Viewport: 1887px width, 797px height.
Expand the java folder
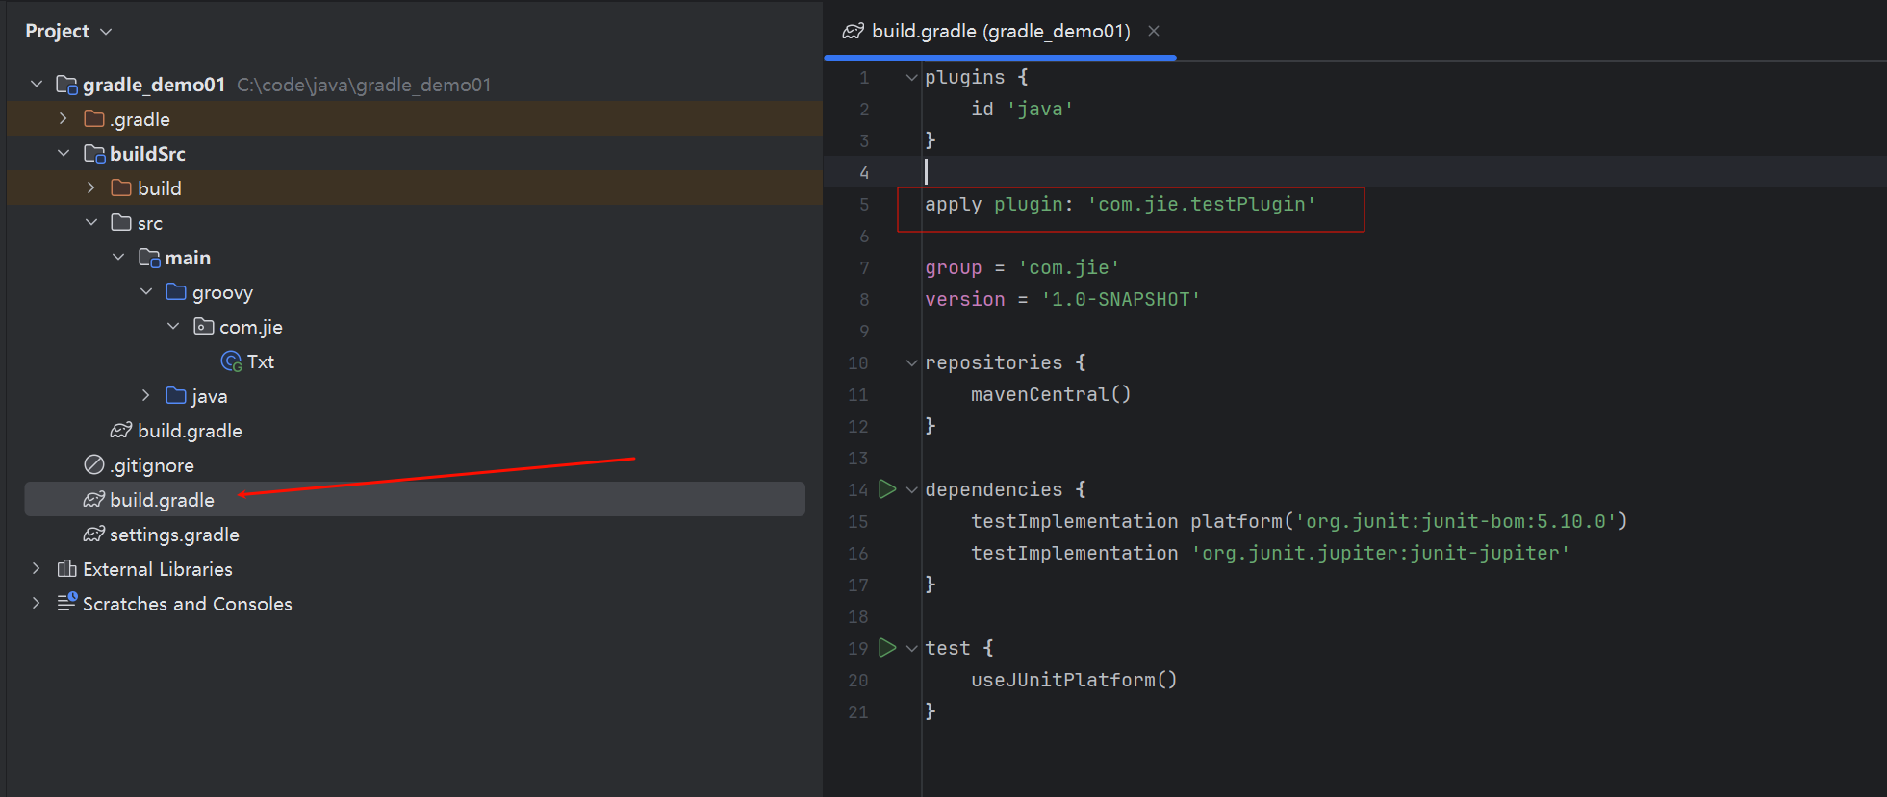coord(146,396)
